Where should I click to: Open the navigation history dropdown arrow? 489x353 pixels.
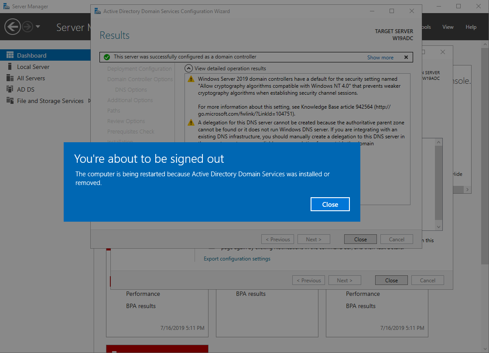point(38,27)
